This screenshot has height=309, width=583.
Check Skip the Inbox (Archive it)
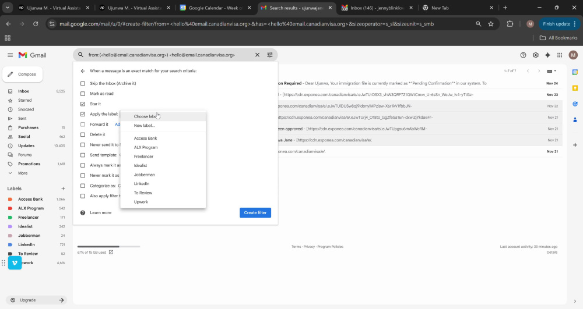(x=83, y=83)
